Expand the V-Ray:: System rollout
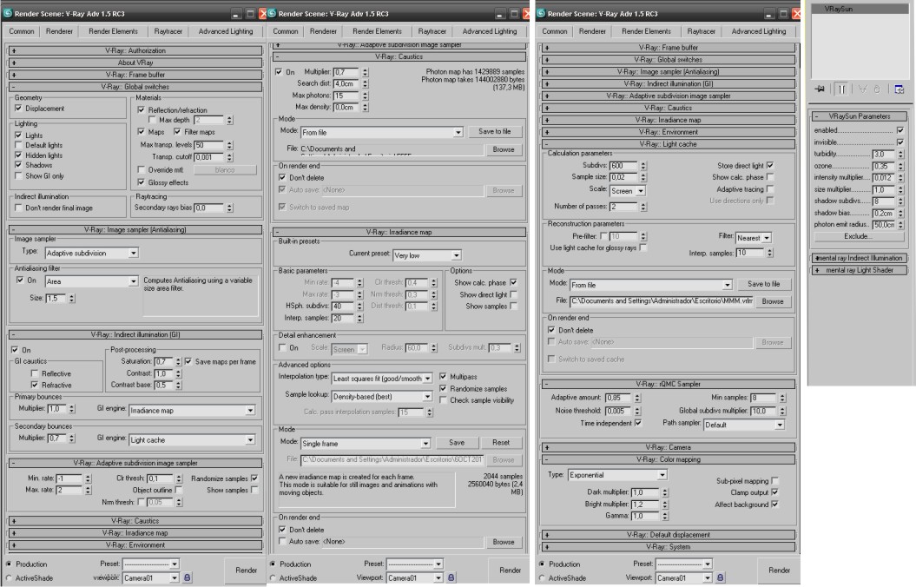Image resolution: width=916 pixels, height=587 pixels. 669,547
